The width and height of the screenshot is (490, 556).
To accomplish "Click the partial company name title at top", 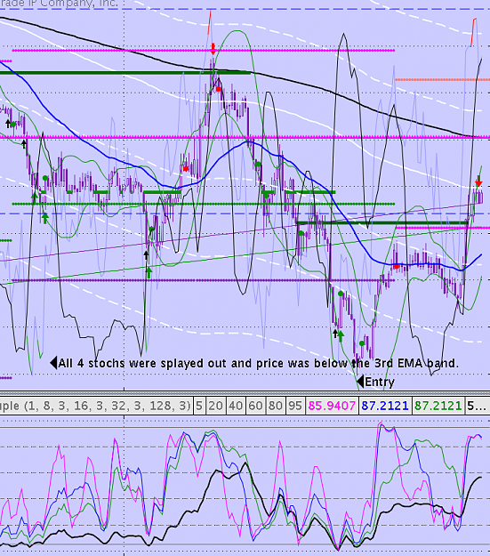I will pyautogui.click(x=59, y=4).
